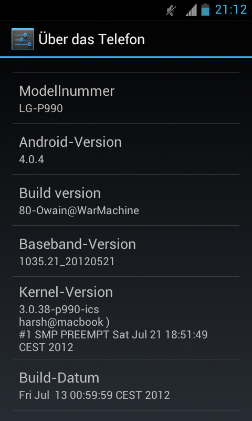
Task: Tap the 21:12 clock in status bar
Action: tap(231, 10)
